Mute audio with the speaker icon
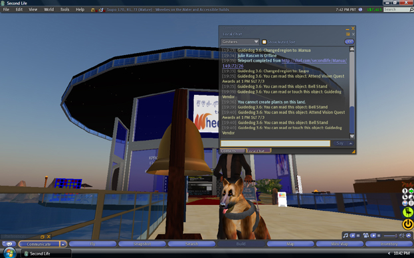The image size is (414, 258). [401, 235]
